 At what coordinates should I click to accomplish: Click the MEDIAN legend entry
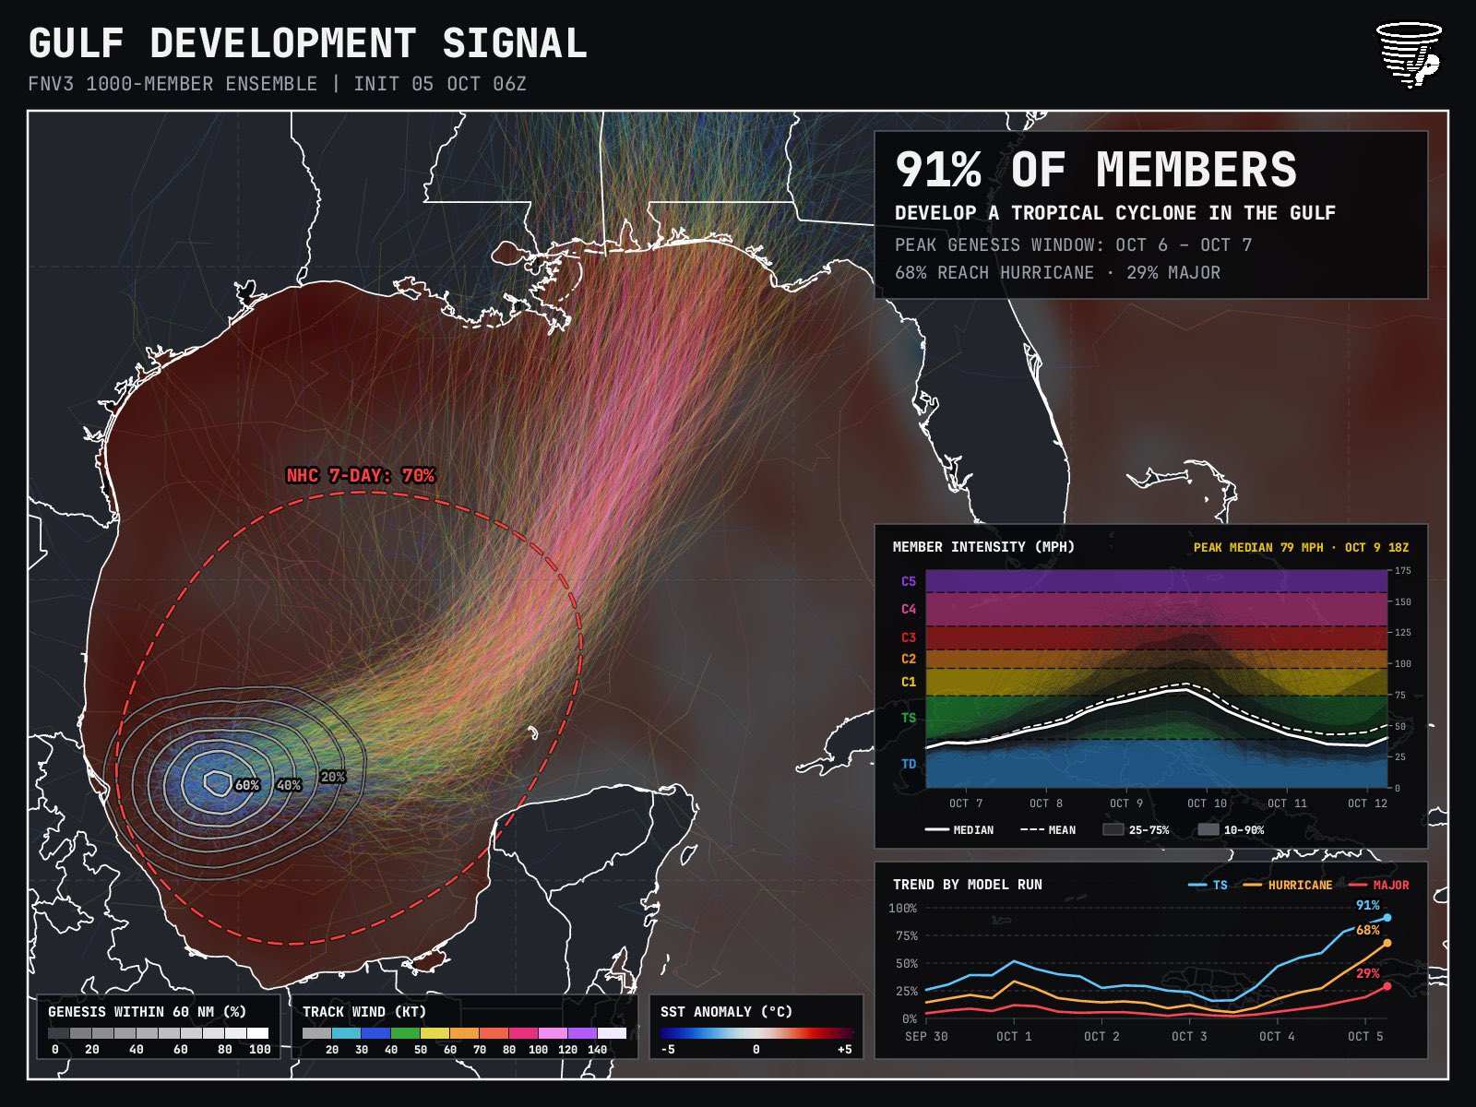959,830
